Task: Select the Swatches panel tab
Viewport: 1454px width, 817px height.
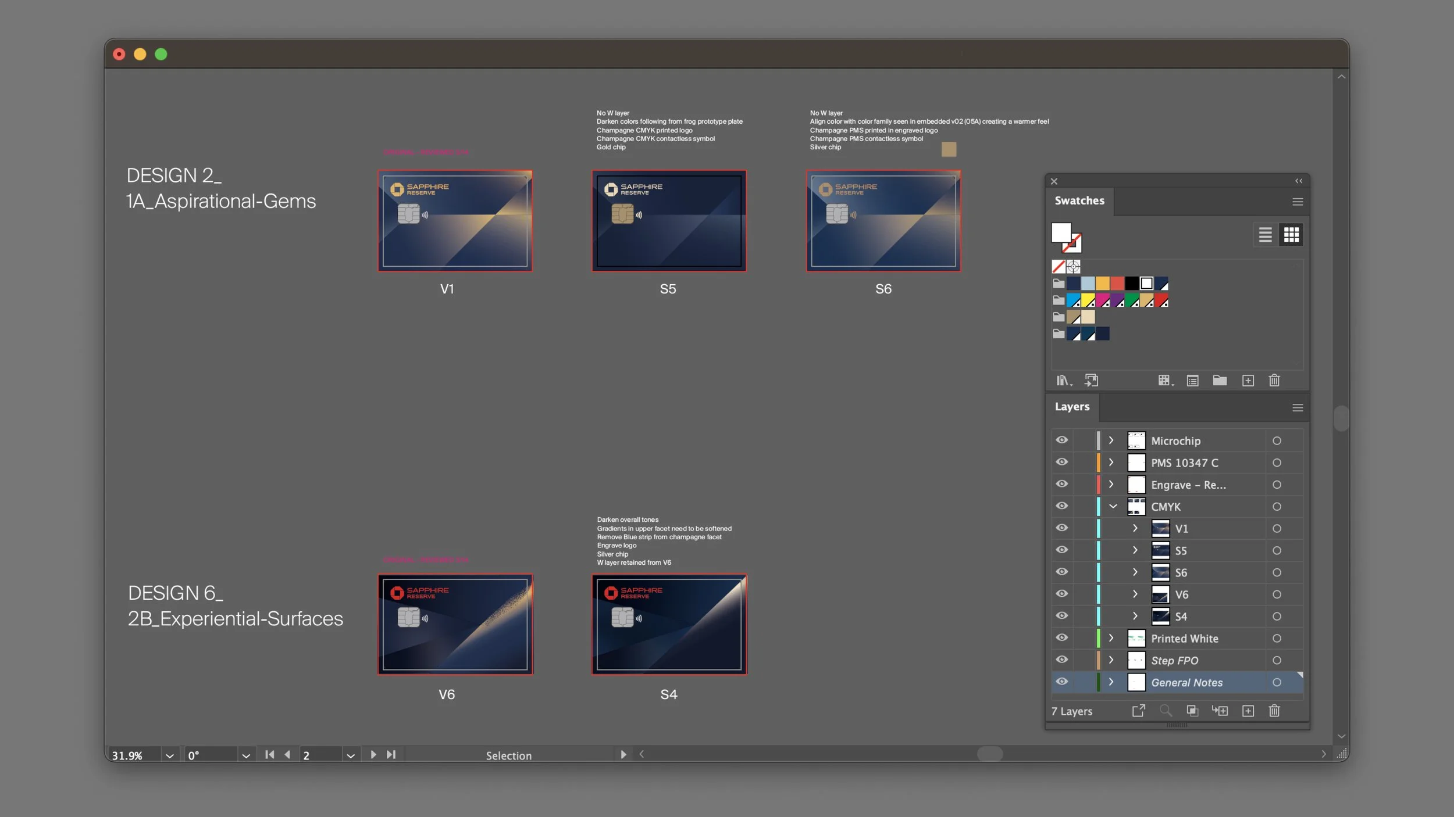Action: tap(1079, 200)
